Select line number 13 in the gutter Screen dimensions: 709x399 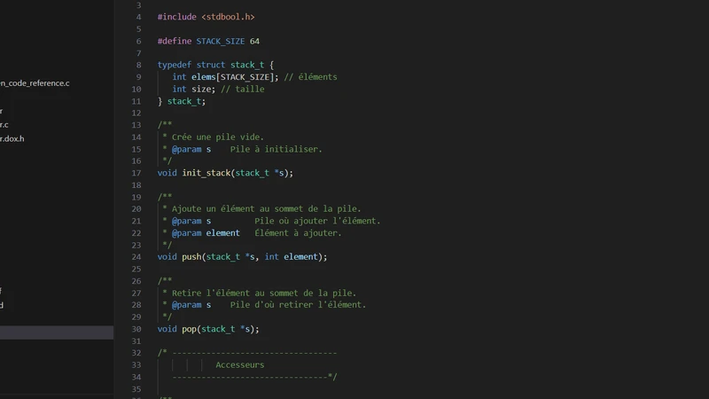[136, 125]
